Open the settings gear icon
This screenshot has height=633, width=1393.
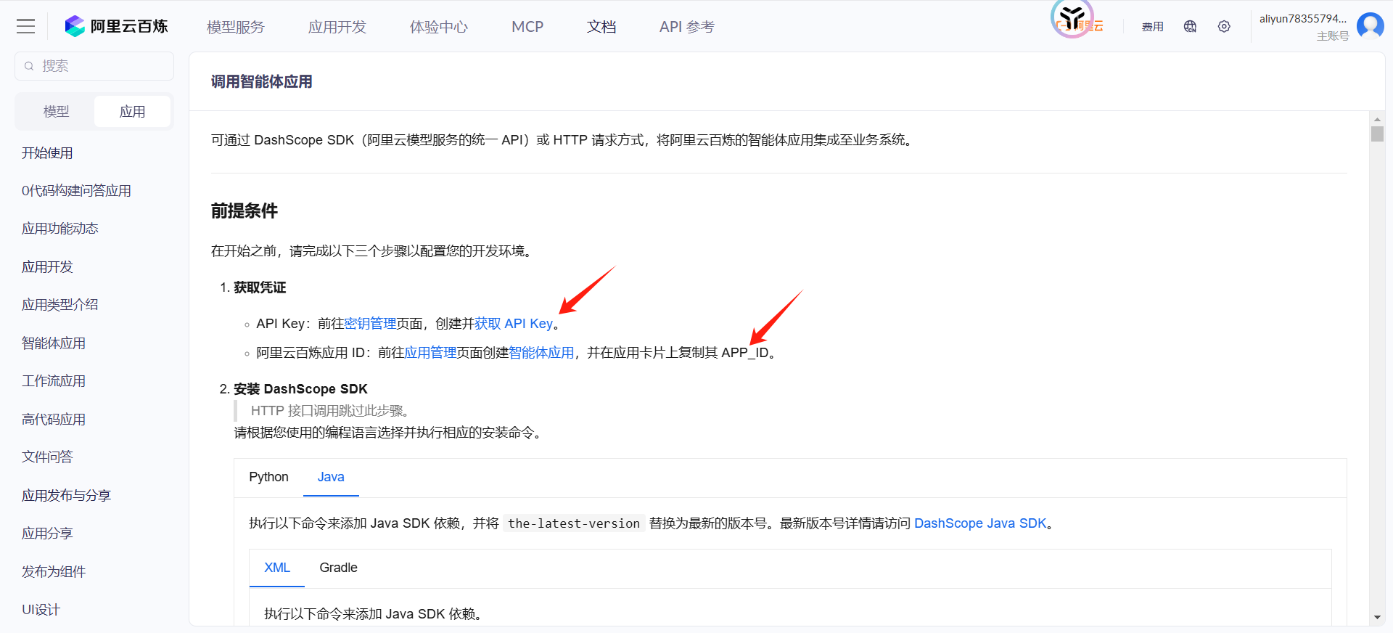coord(1224,27)
